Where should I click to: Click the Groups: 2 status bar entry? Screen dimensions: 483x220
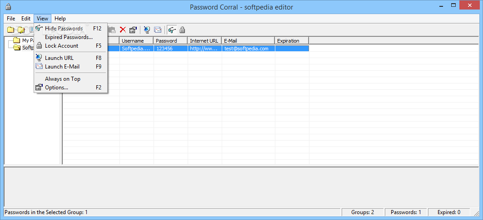point(363,212)
